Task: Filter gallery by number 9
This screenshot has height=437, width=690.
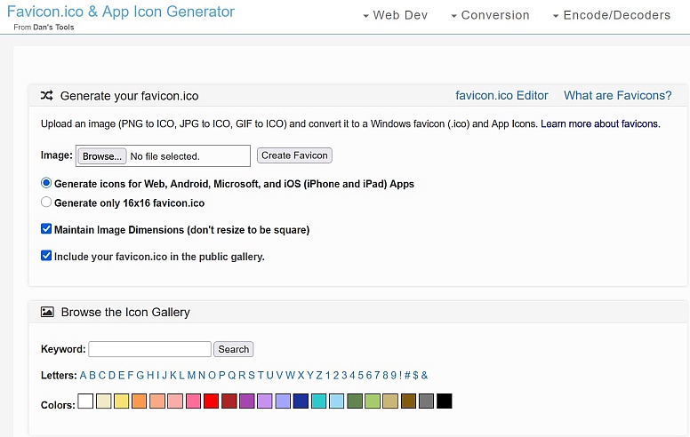Action: point(394,376)
